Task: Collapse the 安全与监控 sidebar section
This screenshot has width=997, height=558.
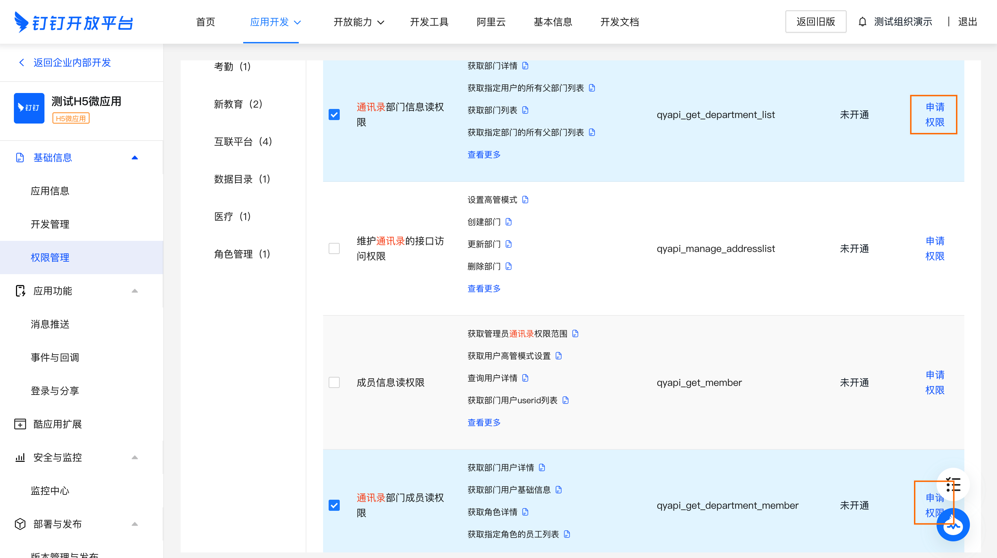Action: [135, 457]
